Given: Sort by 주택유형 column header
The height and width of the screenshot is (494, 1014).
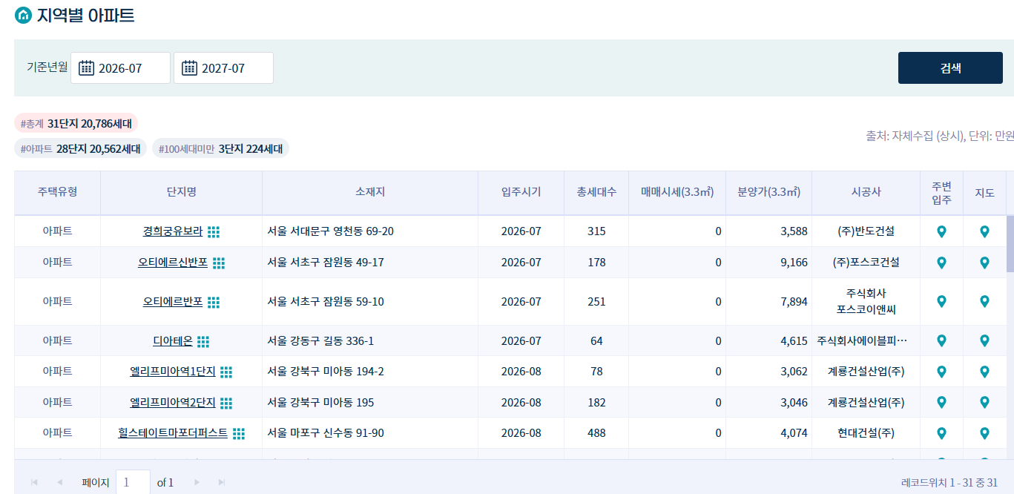Looking at the screenshot, I should (57, 192).
